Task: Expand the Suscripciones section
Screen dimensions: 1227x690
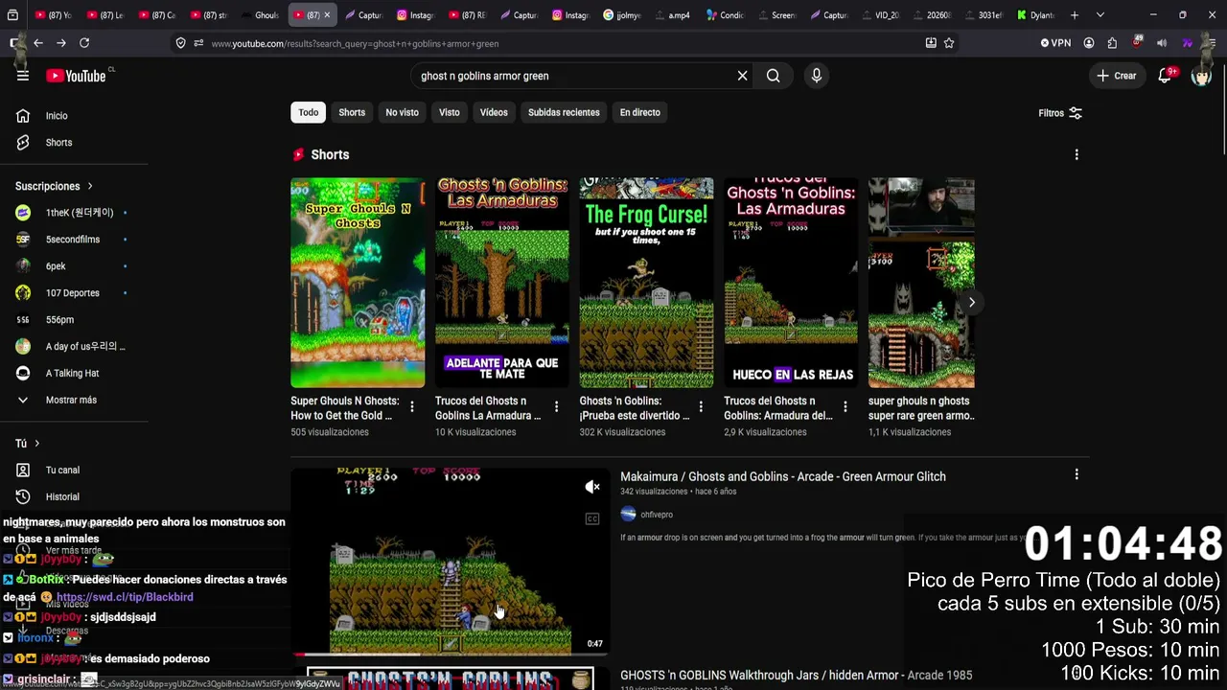Action: (x=54, y=186)
